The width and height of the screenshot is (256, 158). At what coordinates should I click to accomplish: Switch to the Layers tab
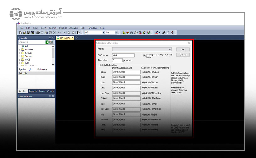[x=42, y=91]
